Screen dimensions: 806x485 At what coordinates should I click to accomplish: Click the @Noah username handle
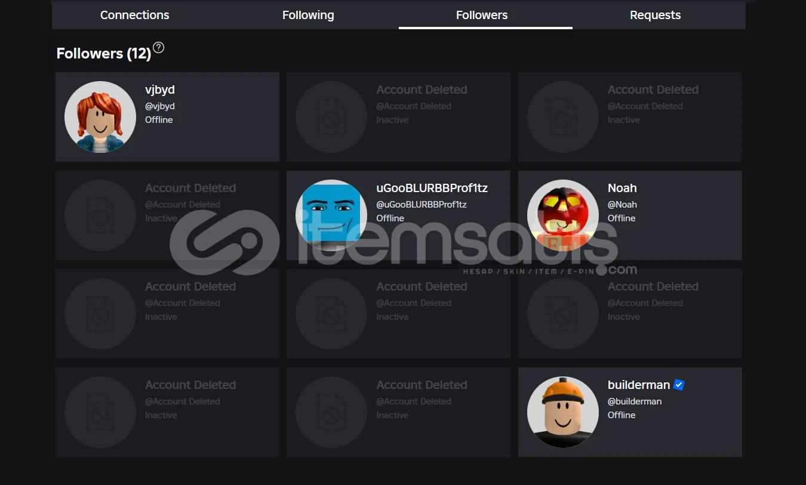tap(622, 205)
